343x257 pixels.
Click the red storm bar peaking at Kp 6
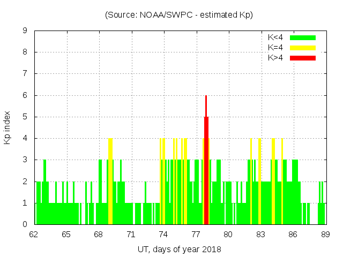coord(206,161)
